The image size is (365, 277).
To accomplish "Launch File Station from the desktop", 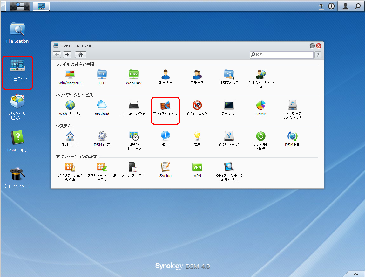I will coord(17,30).
